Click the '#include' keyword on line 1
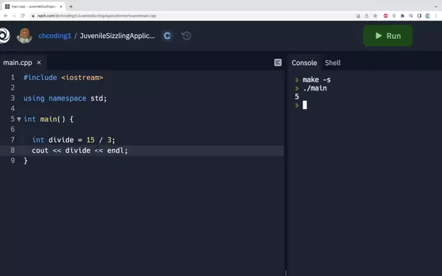 (x=40, y=77)
